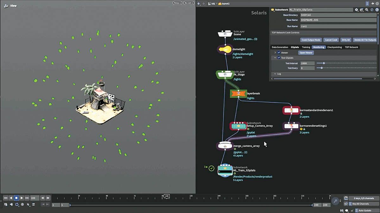Toggle the Viewer checkbox

(279, 53)
